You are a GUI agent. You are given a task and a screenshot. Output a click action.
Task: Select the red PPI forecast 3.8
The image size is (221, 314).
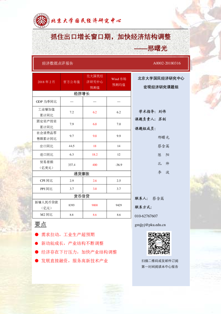pos(95,189)
